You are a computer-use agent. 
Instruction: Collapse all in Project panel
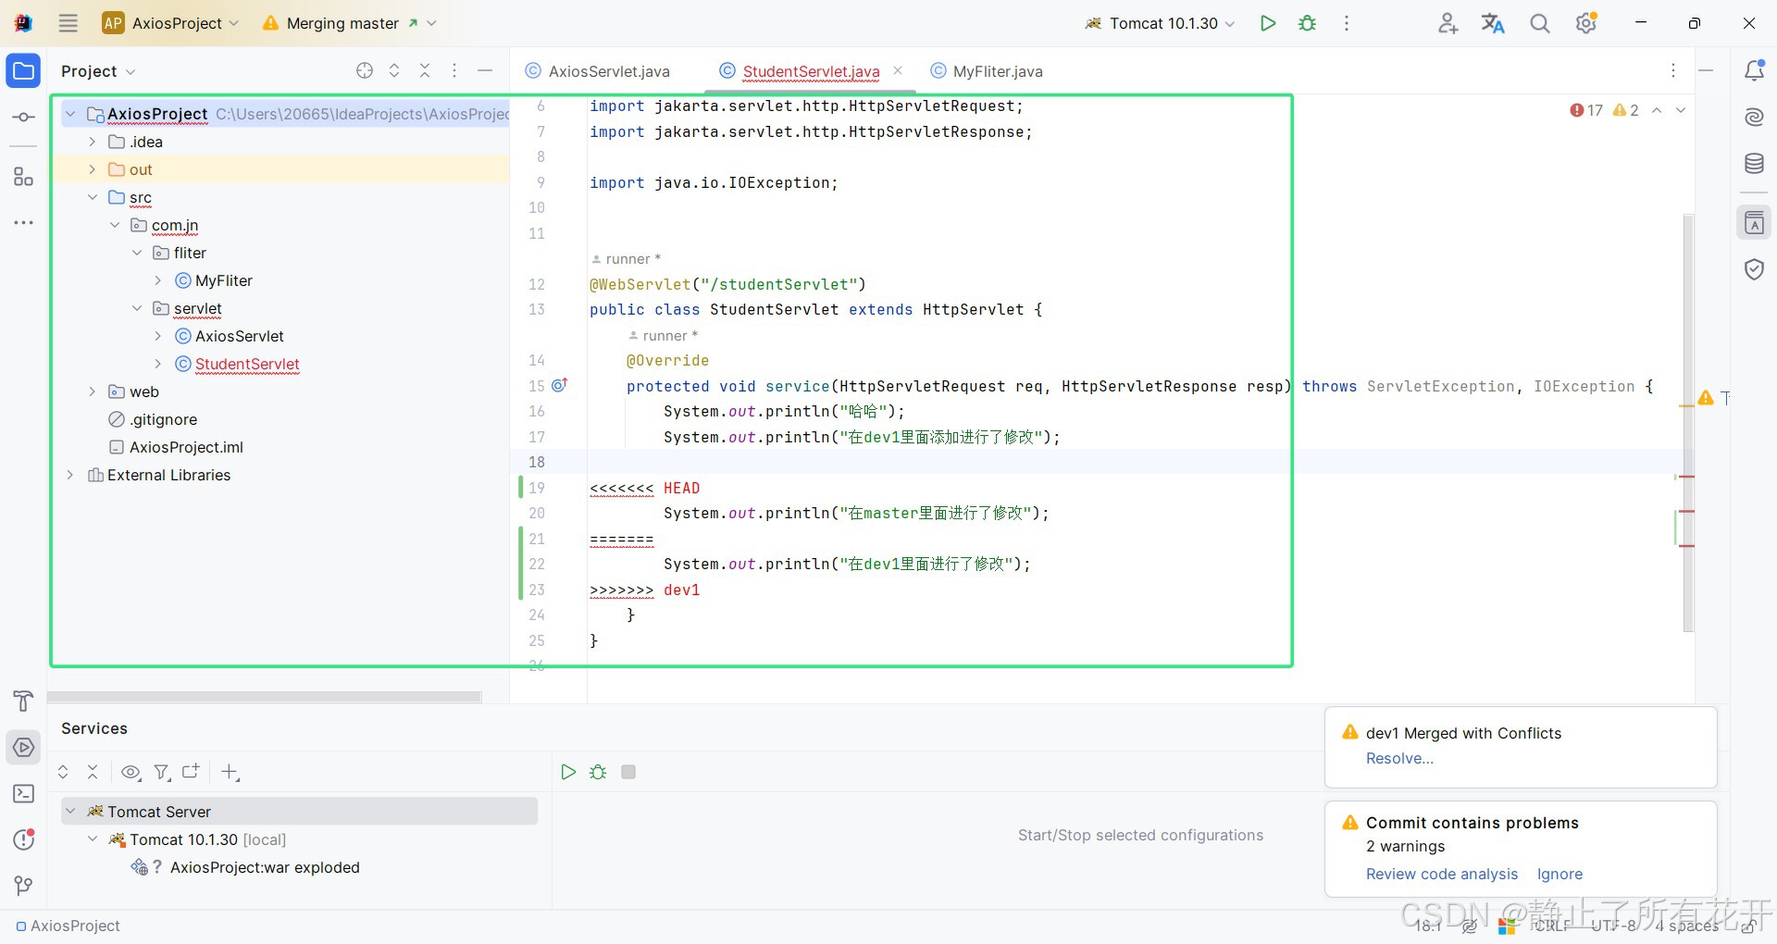click(425, 70)
